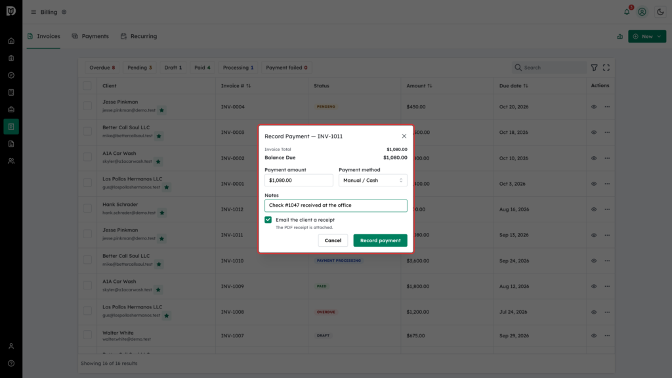Click the Notes text field
The image size is (672, 378).
pyautogui.click(x=335, y=205)
